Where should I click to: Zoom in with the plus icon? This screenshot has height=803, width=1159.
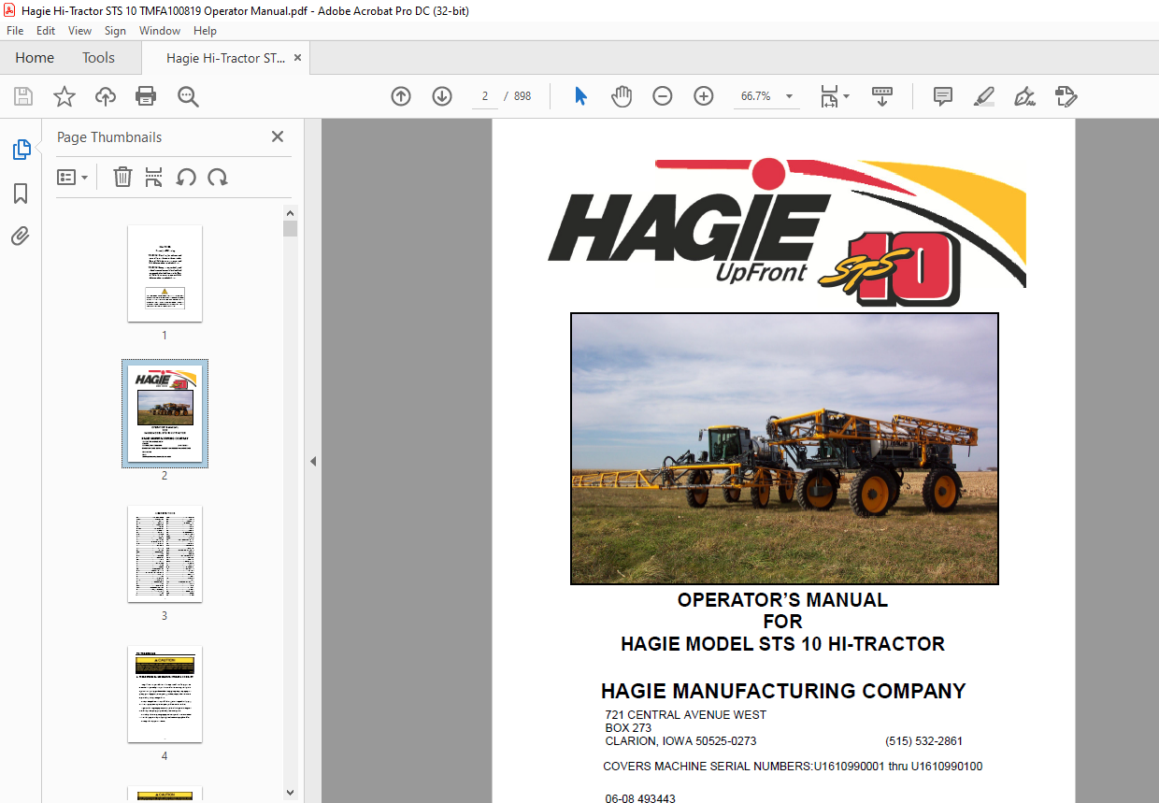[x=704, y=96]
